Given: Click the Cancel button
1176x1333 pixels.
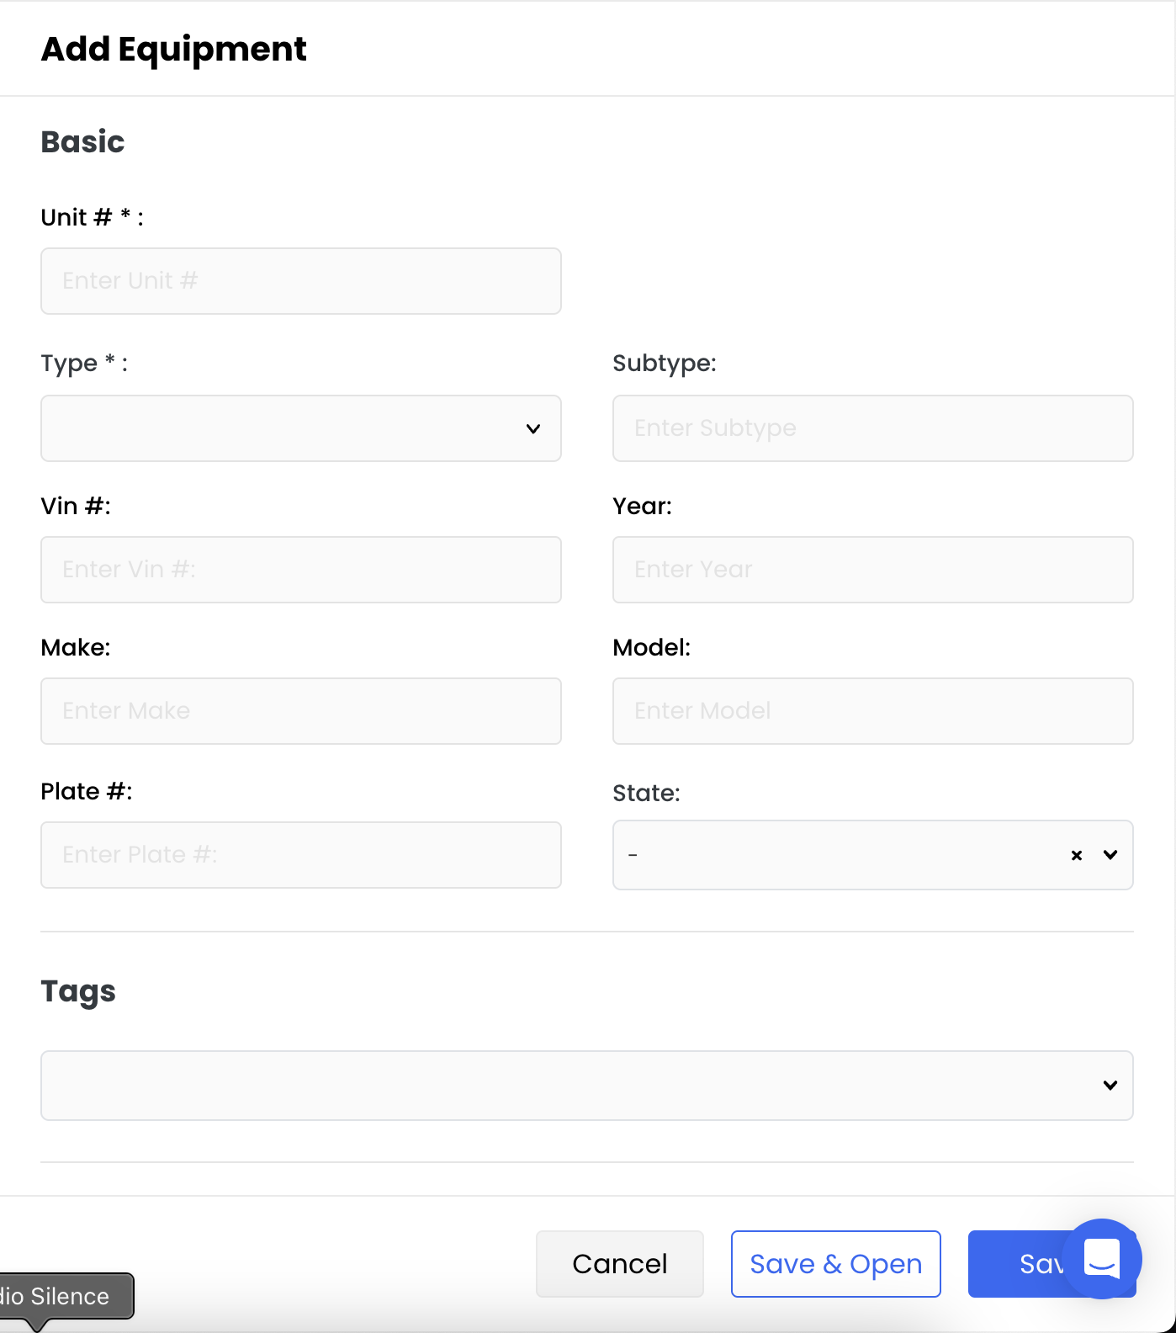Looking at the screenshot, I should coord(619,1264).
